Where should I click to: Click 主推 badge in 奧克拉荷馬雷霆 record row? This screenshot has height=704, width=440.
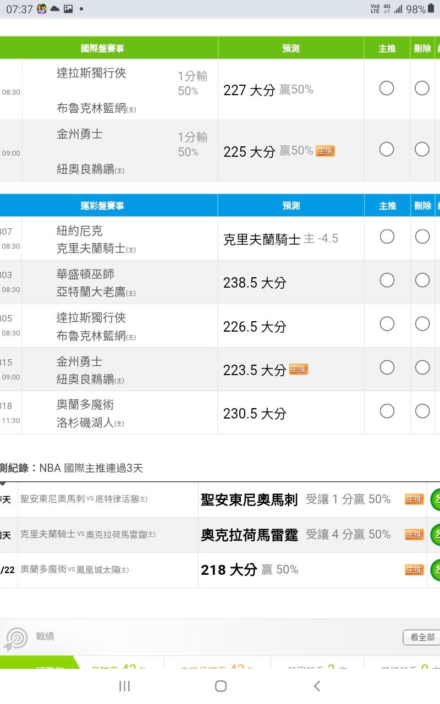tap(414, 535)
